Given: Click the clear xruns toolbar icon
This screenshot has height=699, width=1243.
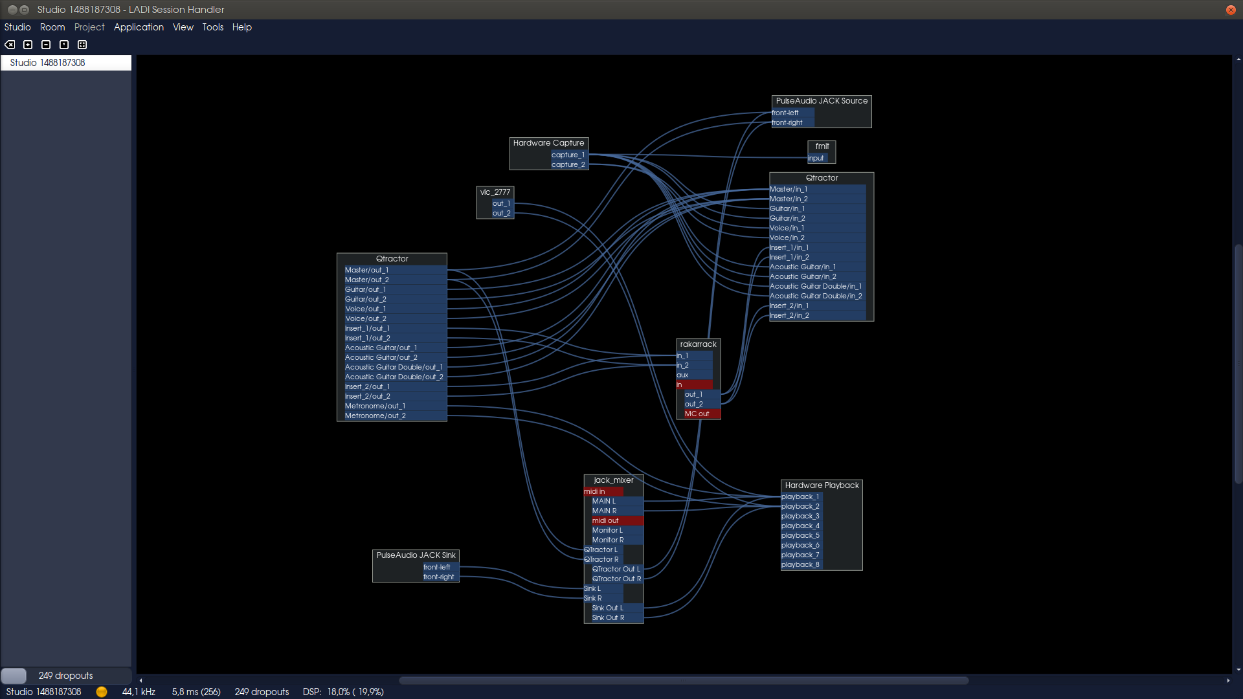Looking at the screenshot, I should (10, 45).
